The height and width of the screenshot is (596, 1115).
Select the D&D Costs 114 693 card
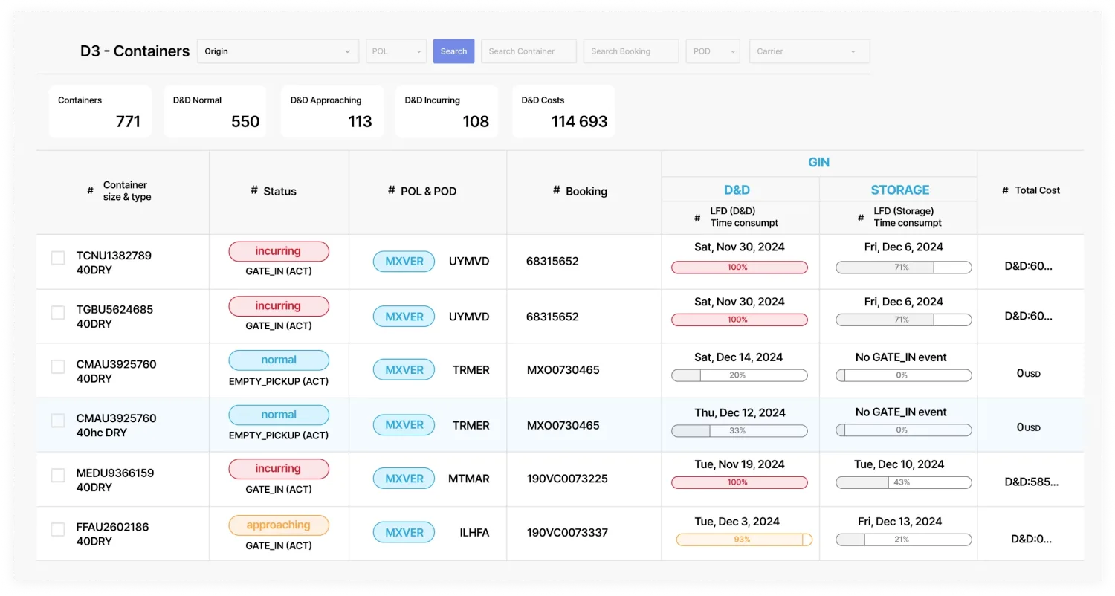(x=563, y=111)
